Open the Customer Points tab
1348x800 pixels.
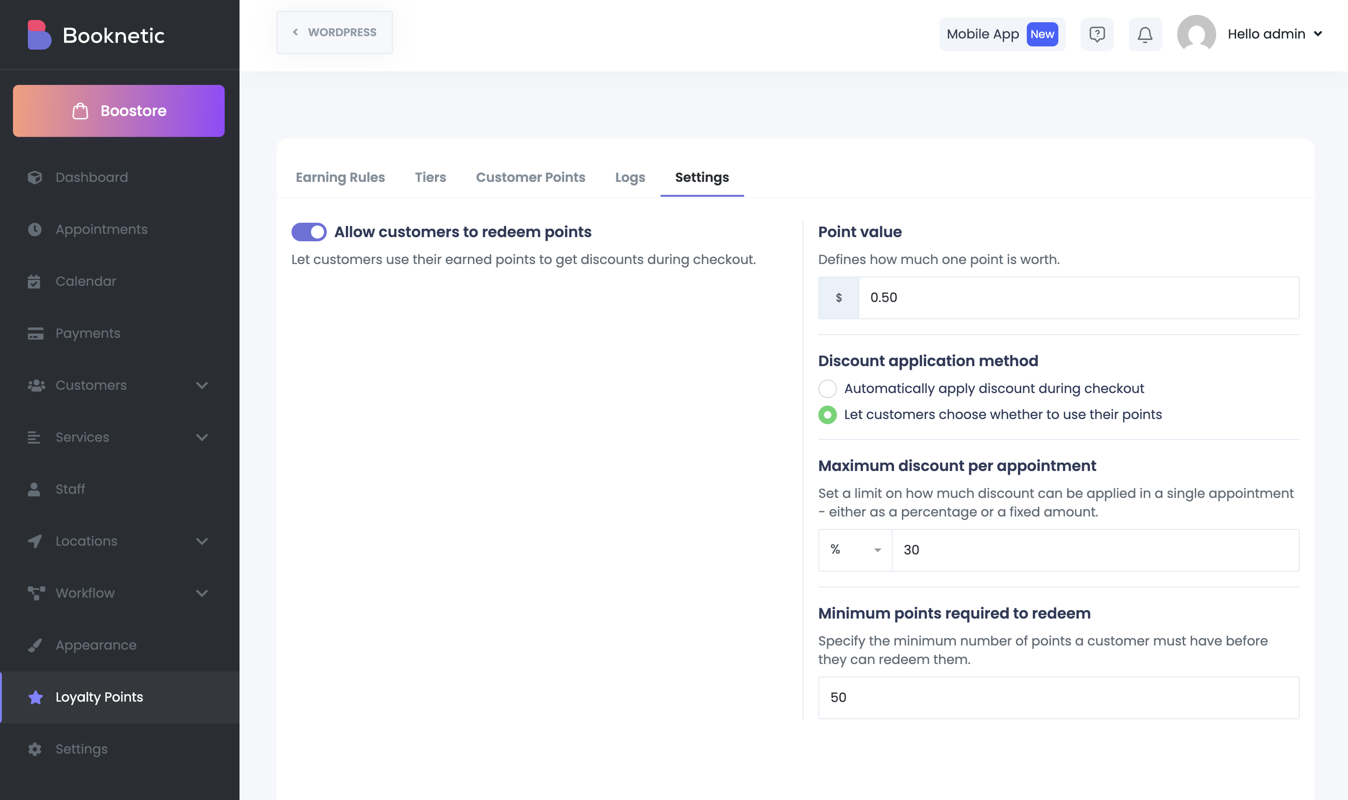coord(530,177)
